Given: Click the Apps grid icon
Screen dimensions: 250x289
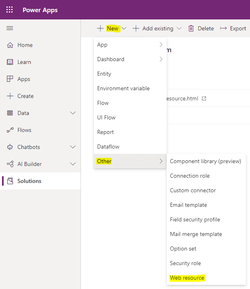Looking at the screenshot, I should click(10, 79).
